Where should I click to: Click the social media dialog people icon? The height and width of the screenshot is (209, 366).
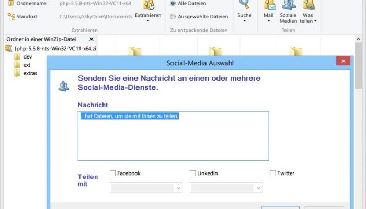(x=63, y=86)
